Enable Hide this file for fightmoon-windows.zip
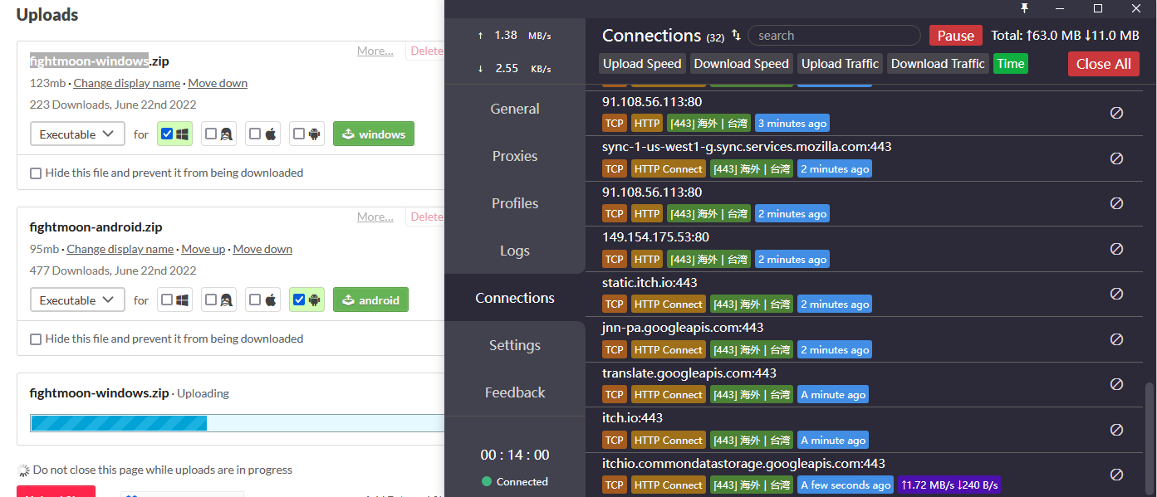1157x497 pixels. tap(35, 173)
